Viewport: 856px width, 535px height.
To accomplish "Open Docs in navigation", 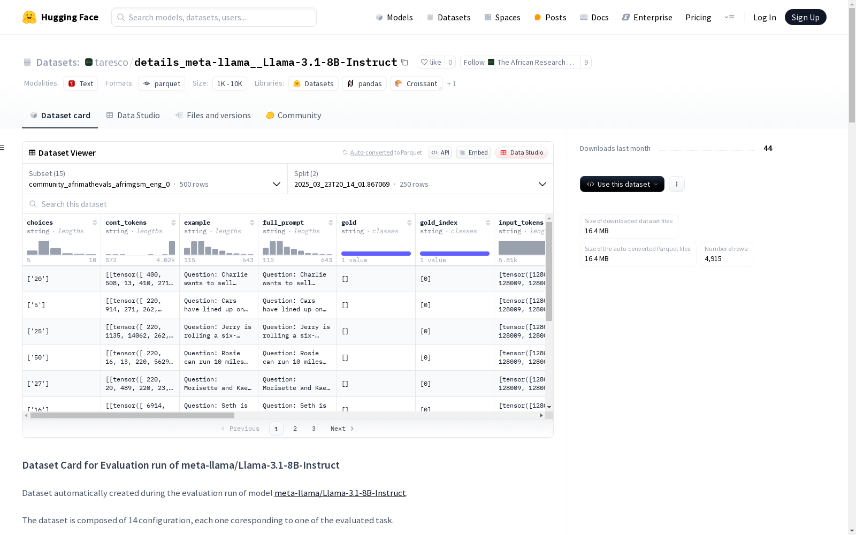I will click(594, 17).
